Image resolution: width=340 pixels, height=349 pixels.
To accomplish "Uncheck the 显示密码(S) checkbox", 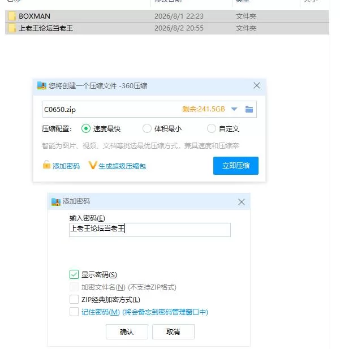I will pyautogui.click(x=74, y=274).
